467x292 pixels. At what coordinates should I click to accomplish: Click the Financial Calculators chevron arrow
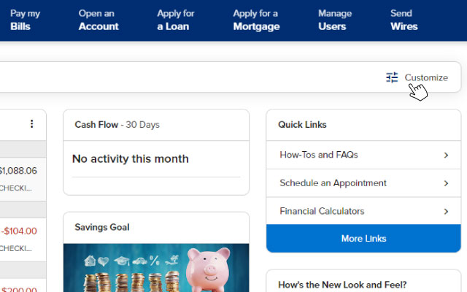tap(446, 212)
